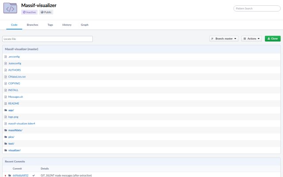Image resolution: width=283 pixels, height=177 pixels.
Task: Open logo.png file
Action: [13, 117]
